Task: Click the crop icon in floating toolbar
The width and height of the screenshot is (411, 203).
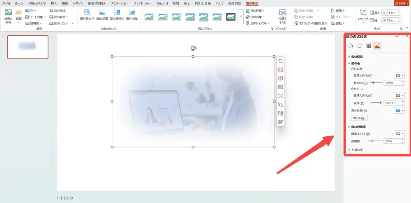Action: tap(280, 61)
